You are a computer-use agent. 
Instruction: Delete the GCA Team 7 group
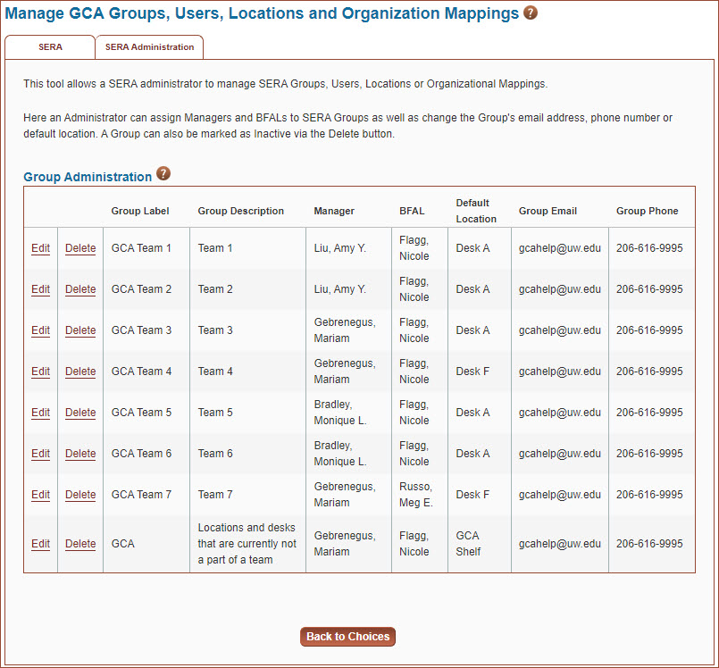(79, 494)
